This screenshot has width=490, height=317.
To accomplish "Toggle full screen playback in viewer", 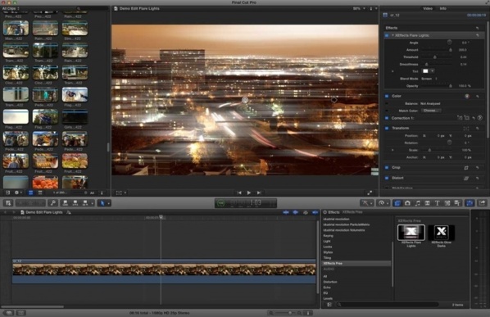I will [x=370, y=192].
